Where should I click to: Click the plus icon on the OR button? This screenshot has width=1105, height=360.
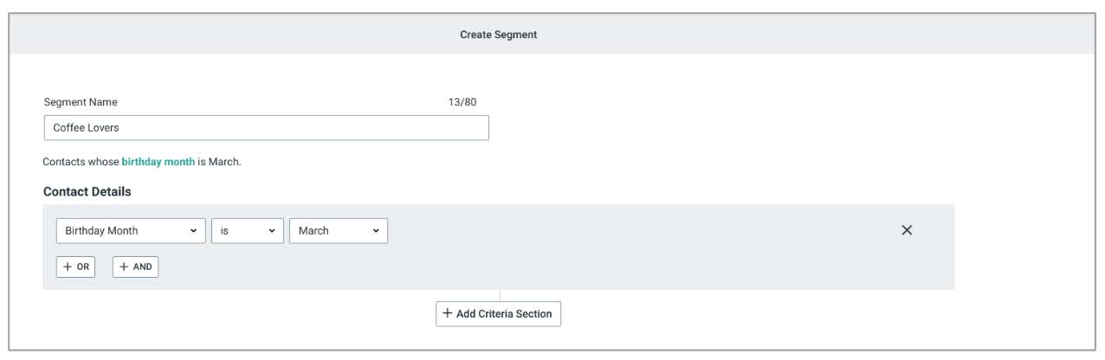68,267
